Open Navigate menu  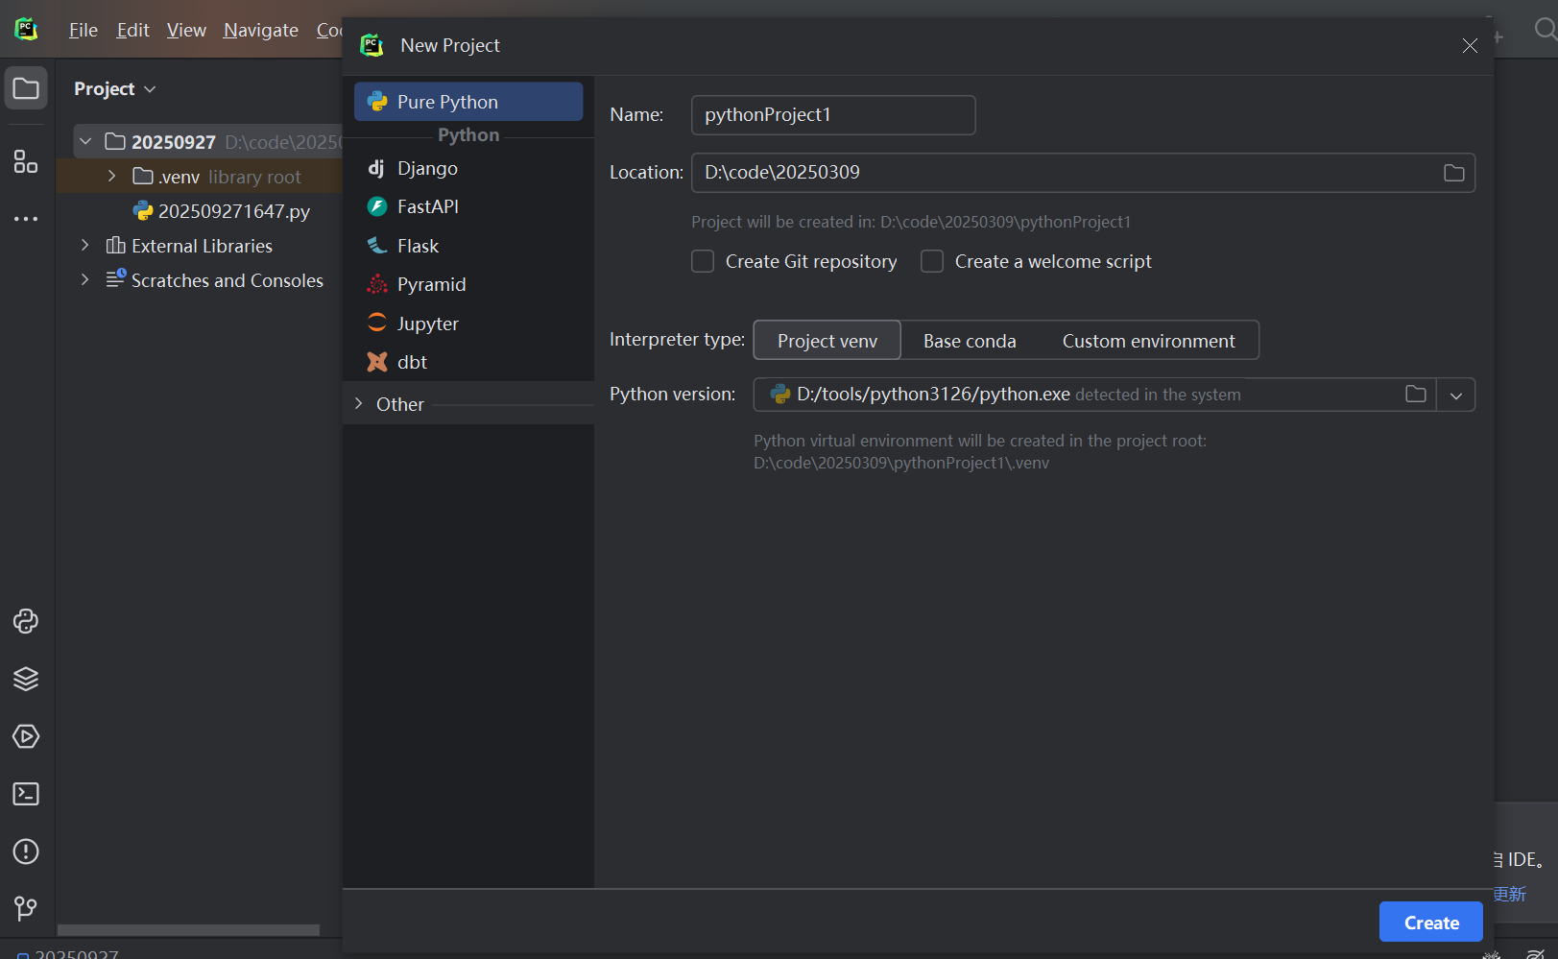click(x=261, y=30)
